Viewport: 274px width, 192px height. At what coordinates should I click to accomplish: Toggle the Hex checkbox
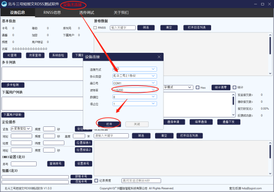tap(198, 87)
